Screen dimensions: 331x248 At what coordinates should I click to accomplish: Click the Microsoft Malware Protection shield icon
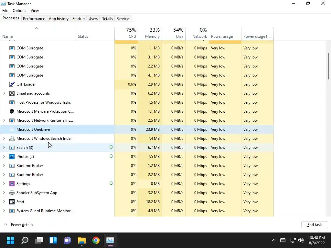(x=12, y=111)
